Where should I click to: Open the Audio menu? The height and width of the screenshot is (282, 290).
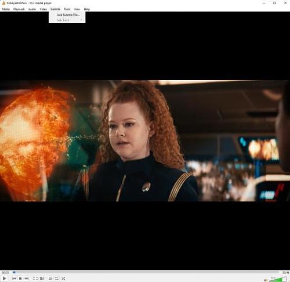coord(32,9)
